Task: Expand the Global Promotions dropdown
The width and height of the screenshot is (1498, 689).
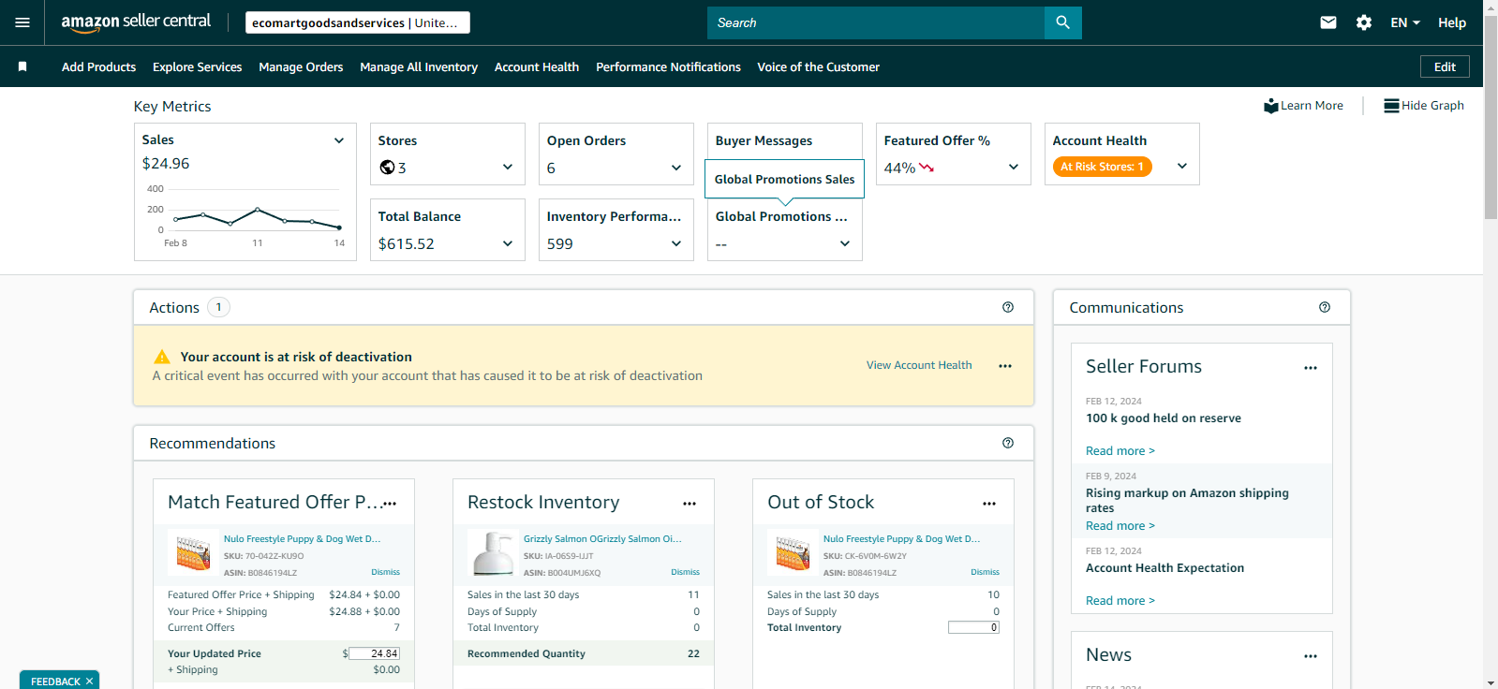Action: click(845, 243)
